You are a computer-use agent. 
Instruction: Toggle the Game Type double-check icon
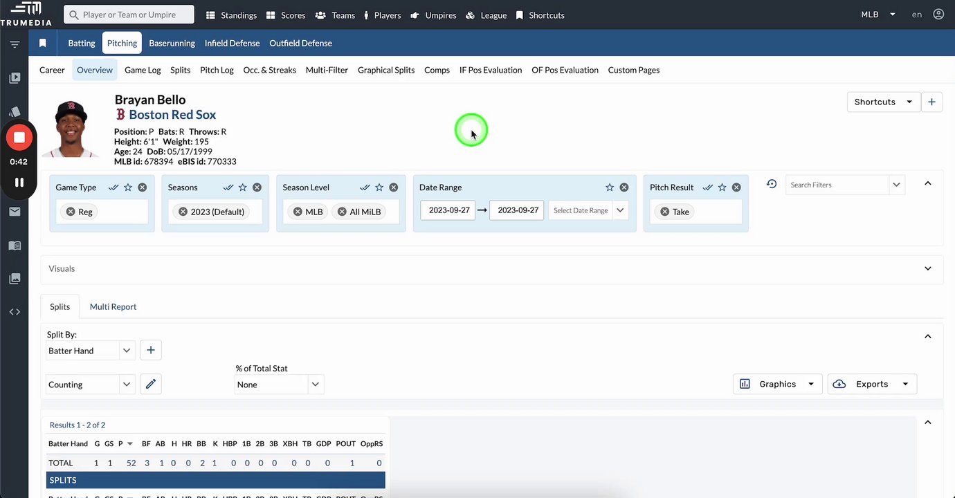click(x=113, y=187)
